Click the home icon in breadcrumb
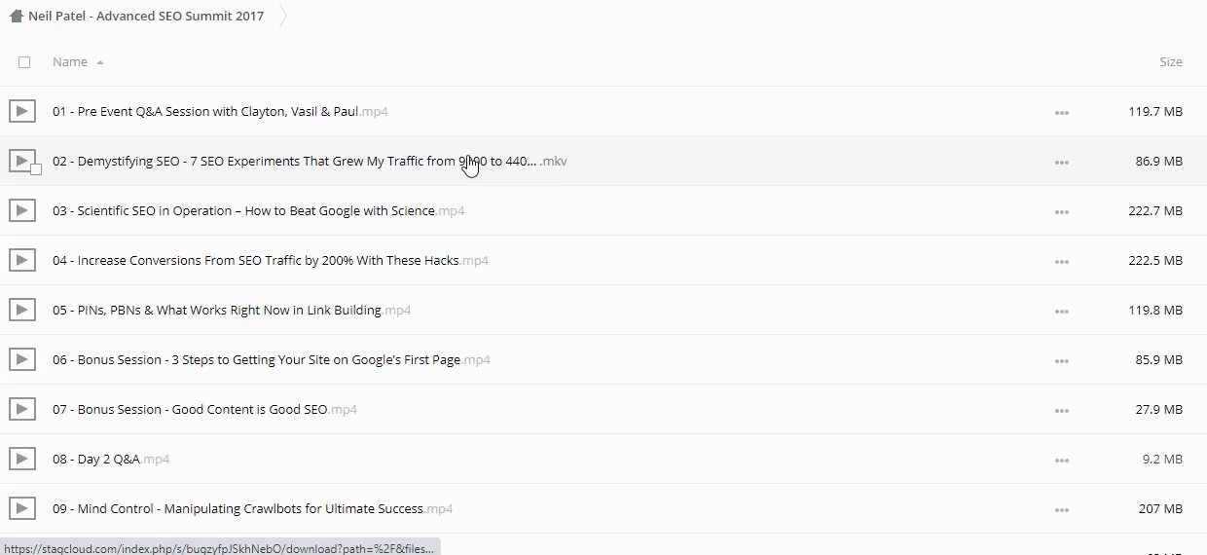 click(17, 17)
